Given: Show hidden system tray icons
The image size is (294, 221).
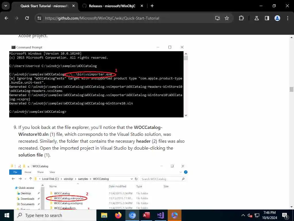Looking at the screenshot, I should point(243,215).
